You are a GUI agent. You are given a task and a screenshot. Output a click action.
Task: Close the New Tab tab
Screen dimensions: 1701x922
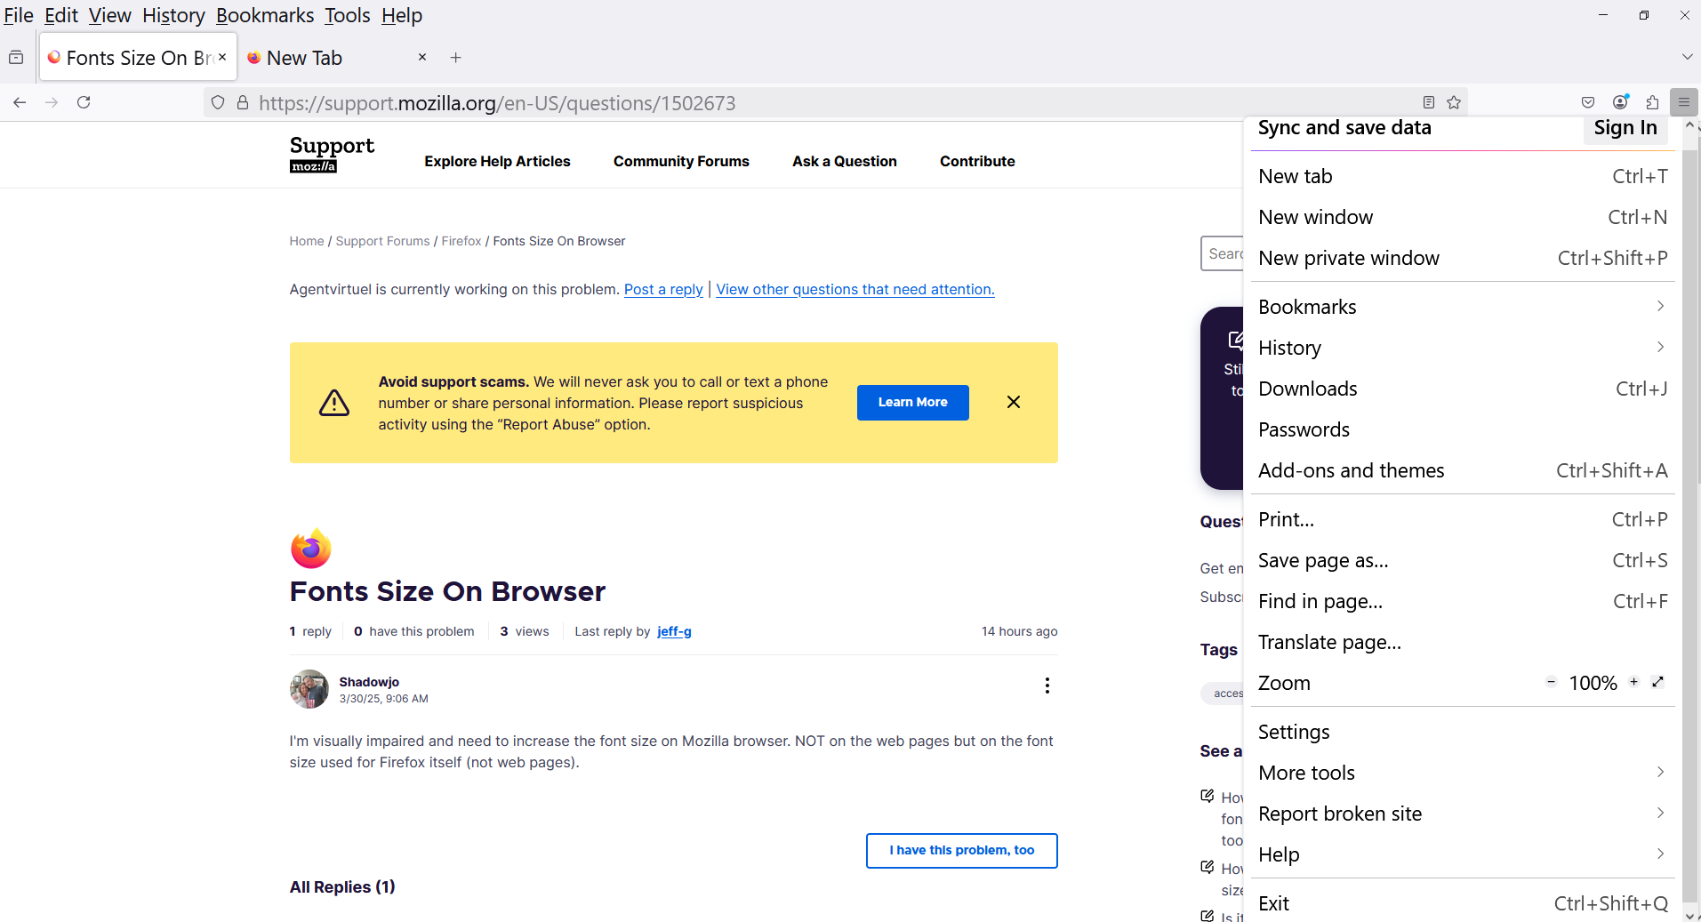(x=422, y=57)
